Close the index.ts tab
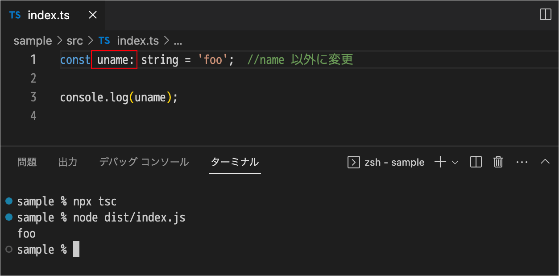Viewport: 559px width, 276px height. click(x=93, y=15)
